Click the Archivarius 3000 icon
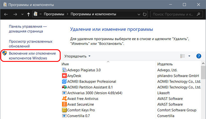Image resolution: width=206 pixels, height=119 pixels. pos(64,93)
